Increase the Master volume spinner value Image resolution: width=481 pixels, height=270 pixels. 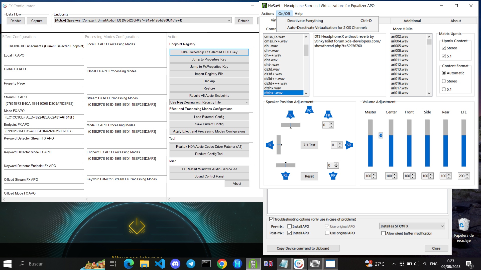point(374,174)
